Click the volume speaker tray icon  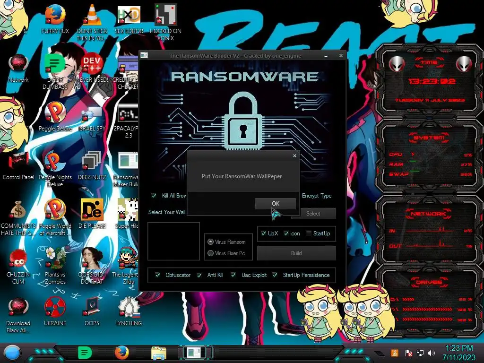click(x=432, y=353)
